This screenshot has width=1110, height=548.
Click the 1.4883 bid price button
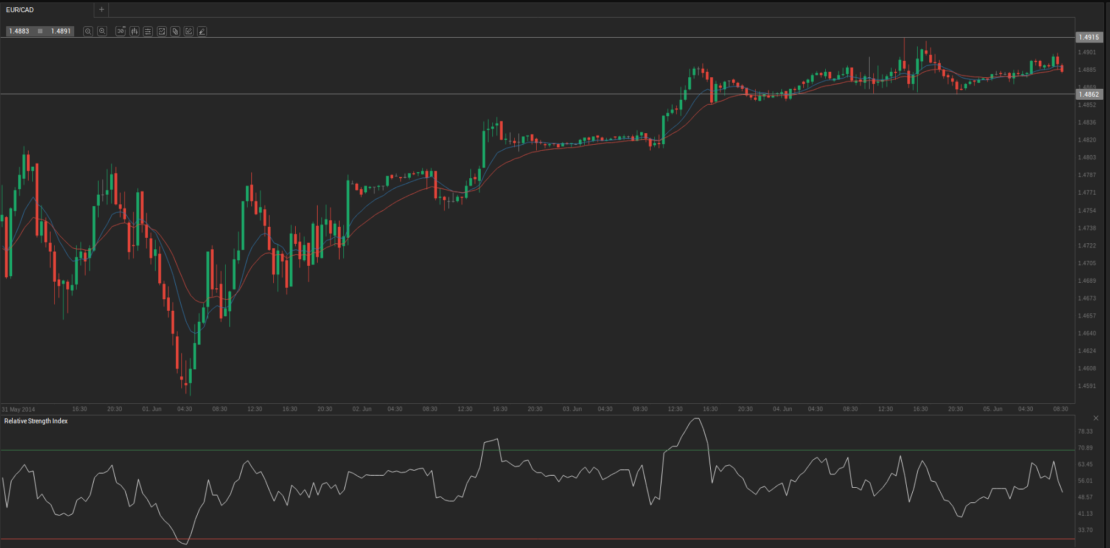(x=19, y=31)
